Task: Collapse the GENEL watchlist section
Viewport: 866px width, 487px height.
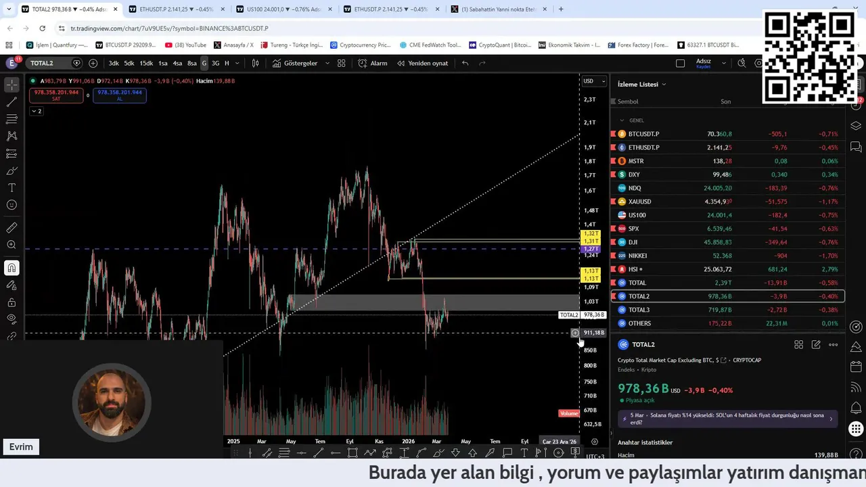Action: tap(622, 120)
